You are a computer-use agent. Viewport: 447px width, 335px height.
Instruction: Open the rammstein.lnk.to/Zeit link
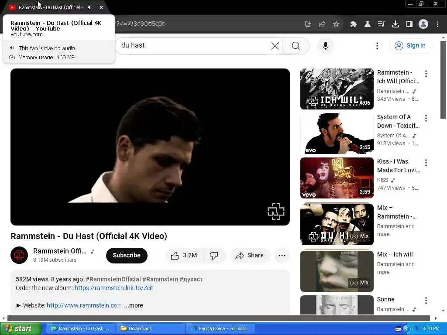114,288
